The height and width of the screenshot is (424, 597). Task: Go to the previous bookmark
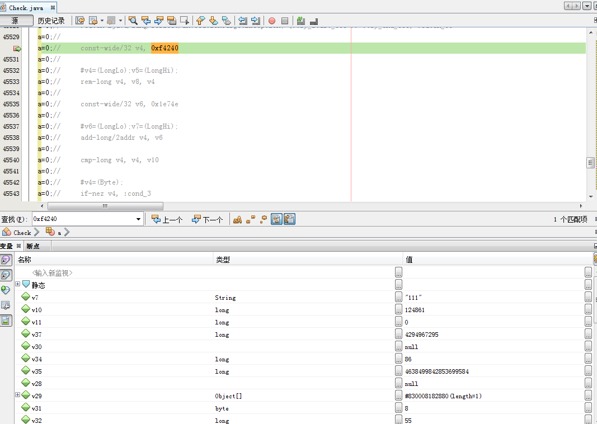[x=201, y=21]
